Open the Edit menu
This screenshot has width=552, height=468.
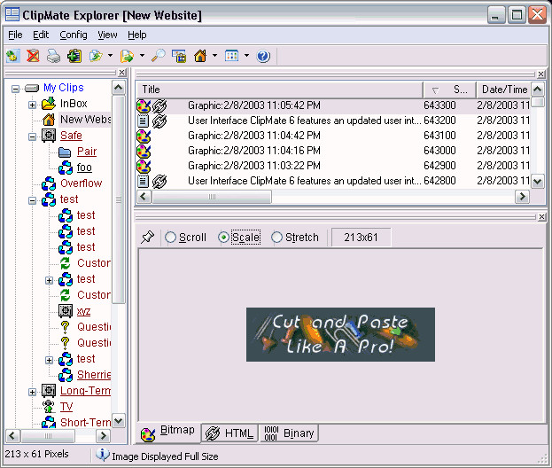coord(41,35)
